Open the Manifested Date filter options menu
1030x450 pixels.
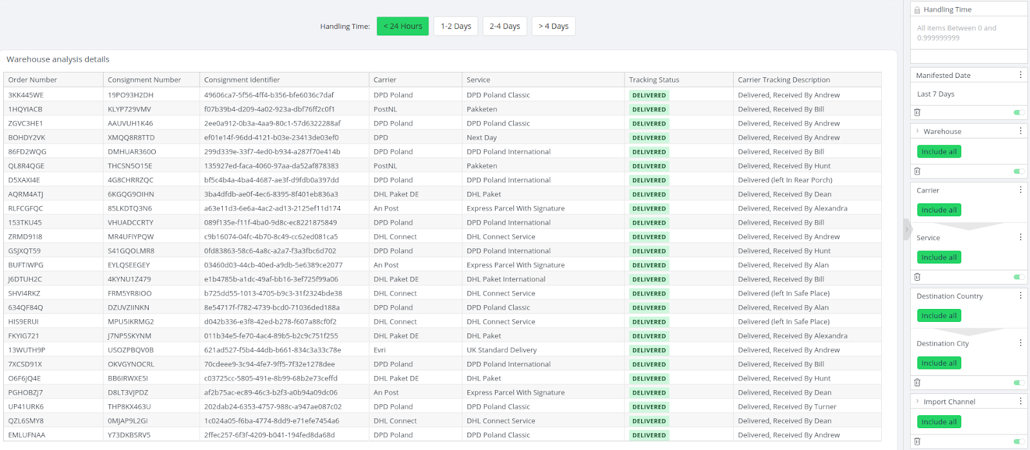(x=1020, y=75)
